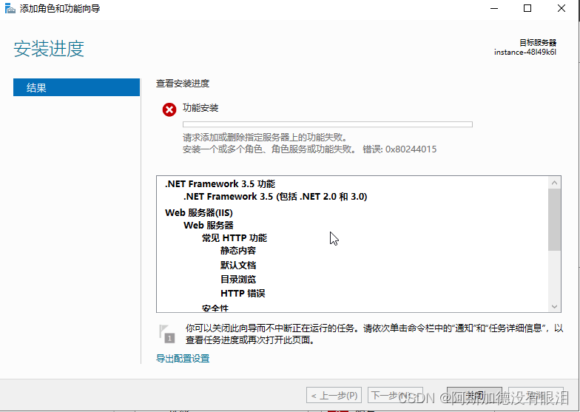Click the wizard app icon in title bar
Viewport: 580px width, 412px height.
(10, 8)
